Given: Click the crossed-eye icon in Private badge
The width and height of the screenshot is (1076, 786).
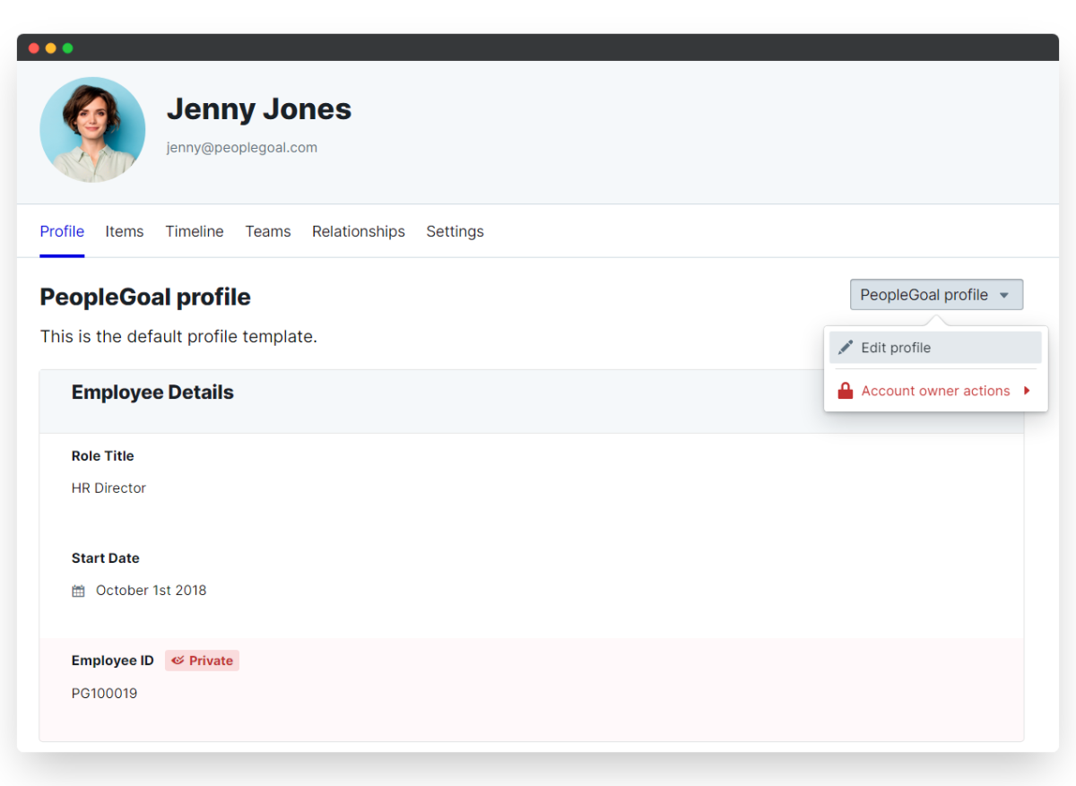Looking at the screenshot, I should 178,661.
